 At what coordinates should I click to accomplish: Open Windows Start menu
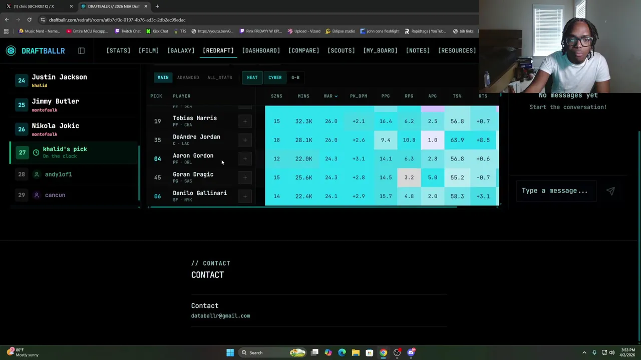(230, 352)
